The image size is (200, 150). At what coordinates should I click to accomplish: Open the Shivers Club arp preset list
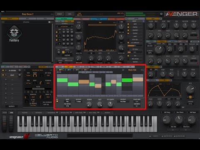132,70
